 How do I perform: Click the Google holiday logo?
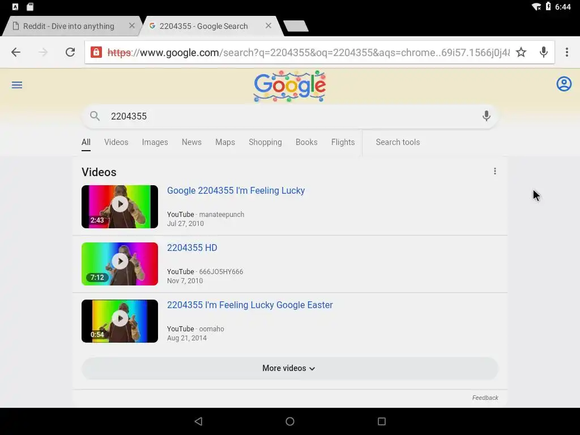289,86
